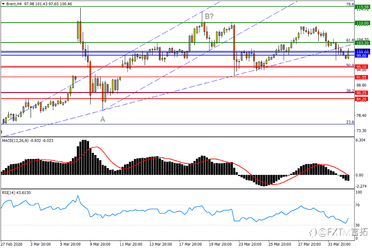Click the 23 Mar 20:00 date label
This screenshot has height=248, width=372.
point(250,244)
